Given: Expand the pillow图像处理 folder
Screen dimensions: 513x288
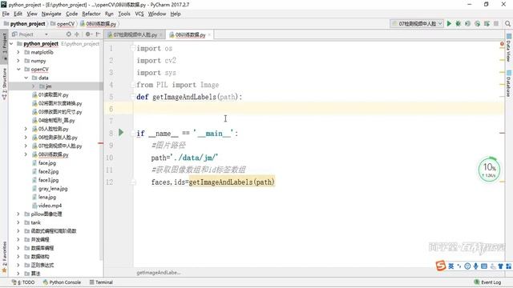Looking at the screenshot, I should pos(18,214).
